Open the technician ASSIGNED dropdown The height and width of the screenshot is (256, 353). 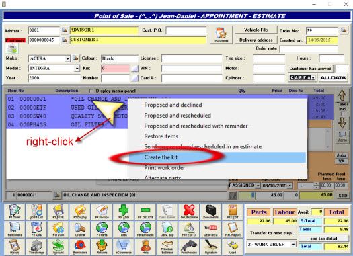[258, 185]
